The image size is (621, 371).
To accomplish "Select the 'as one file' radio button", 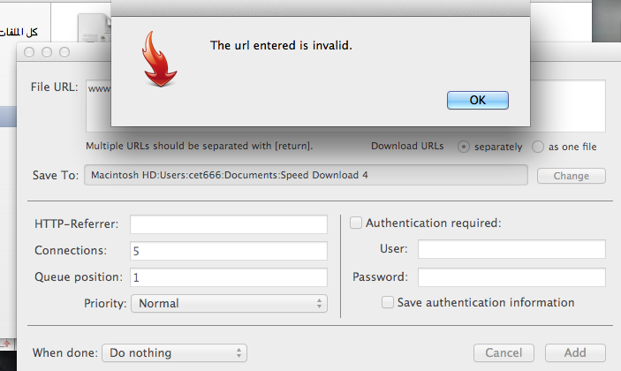I will pos(537,147).
